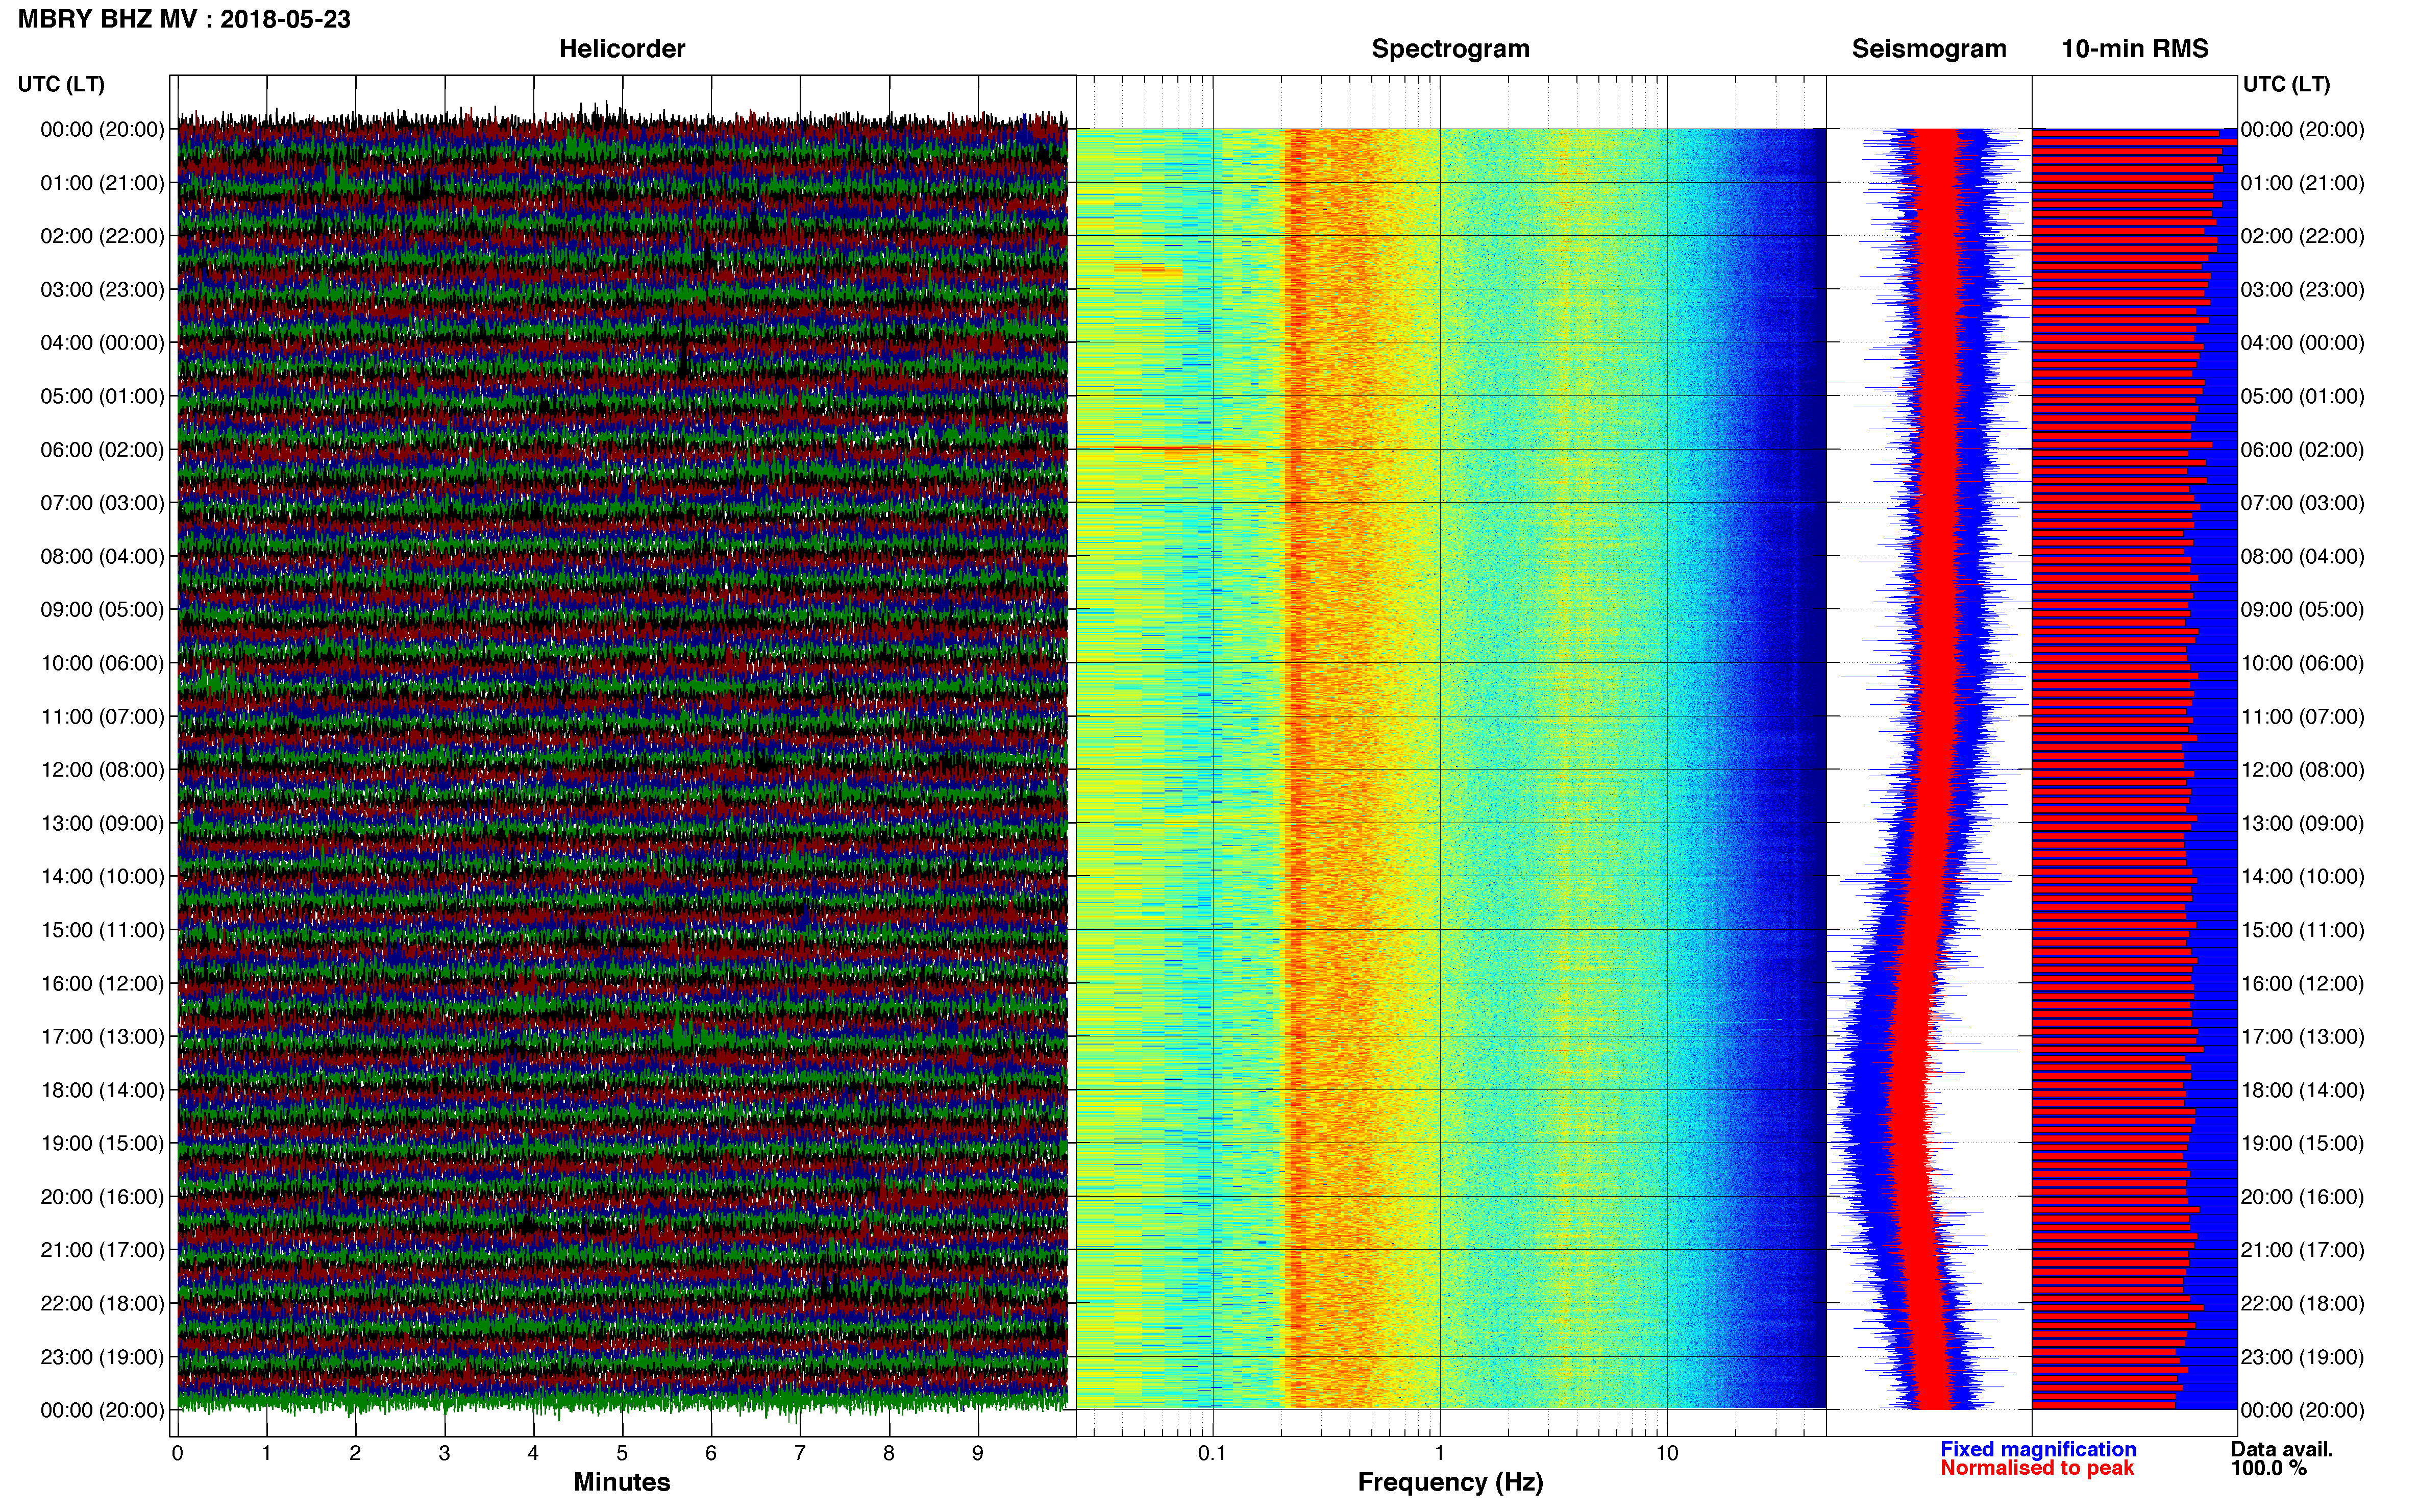Click left-axis time label '13:00 (09:00)'
The width and height of the screenshot is (2419, 1512).
[102, 823]
